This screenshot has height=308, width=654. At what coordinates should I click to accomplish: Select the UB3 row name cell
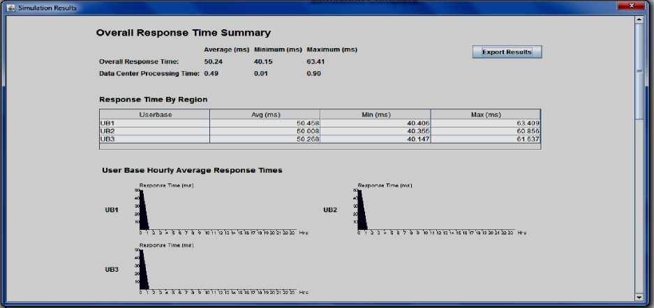coord(155,139)
